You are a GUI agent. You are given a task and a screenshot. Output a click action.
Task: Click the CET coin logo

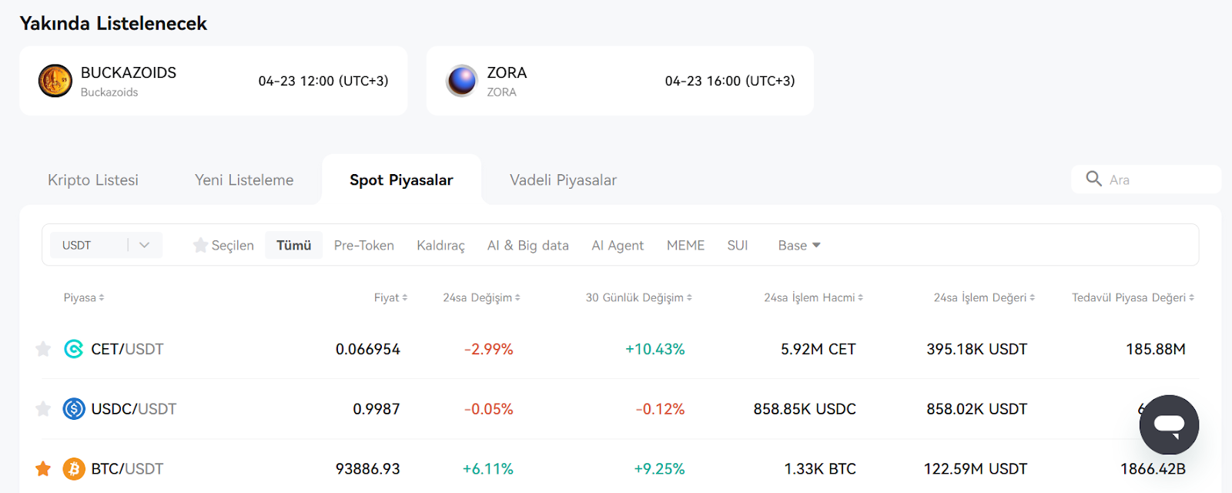tap(74, 349)
